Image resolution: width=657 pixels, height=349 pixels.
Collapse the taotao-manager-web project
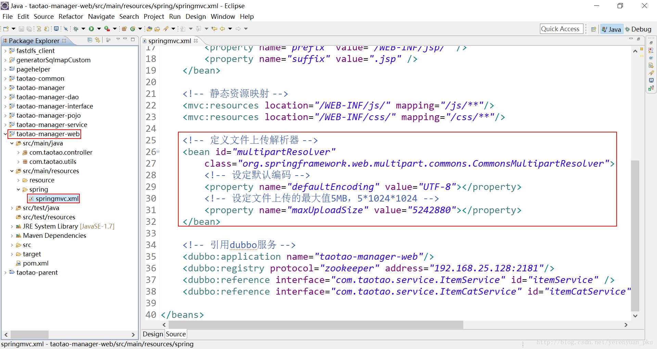[5, 134]
